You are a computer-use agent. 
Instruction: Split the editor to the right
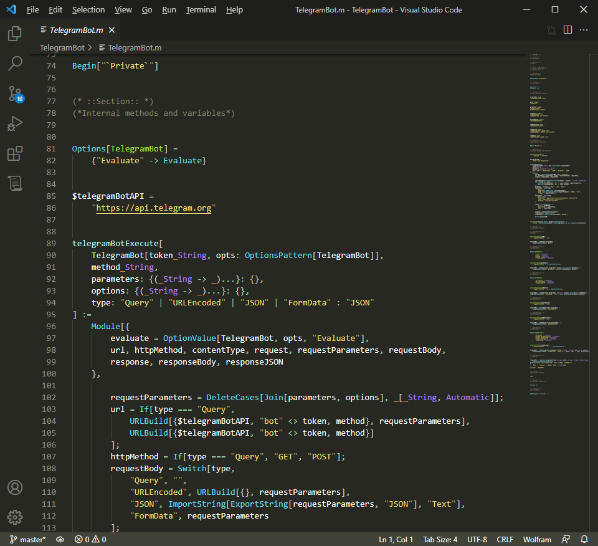coord(568,30)
